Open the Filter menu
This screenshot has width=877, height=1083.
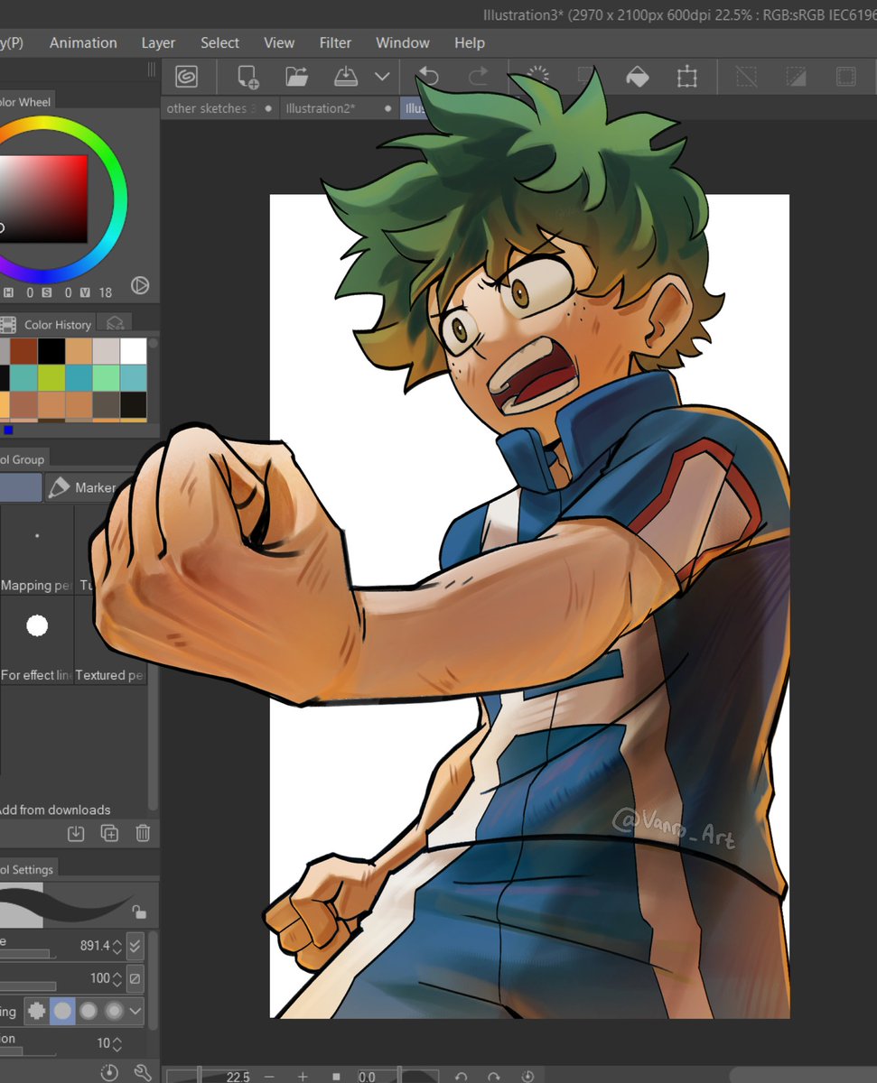(335, 42)
